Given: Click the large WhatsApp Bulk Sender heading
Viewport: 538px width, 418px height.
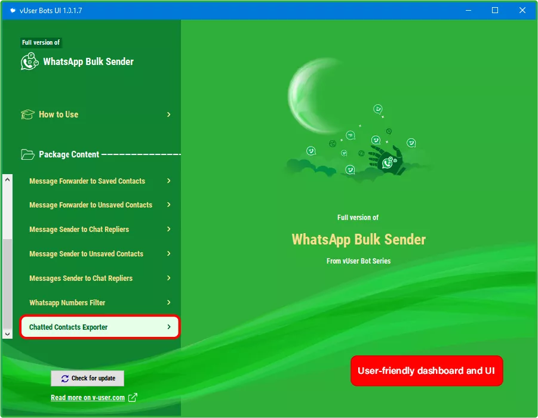Looking at the screenshot, I should [358, 240].
